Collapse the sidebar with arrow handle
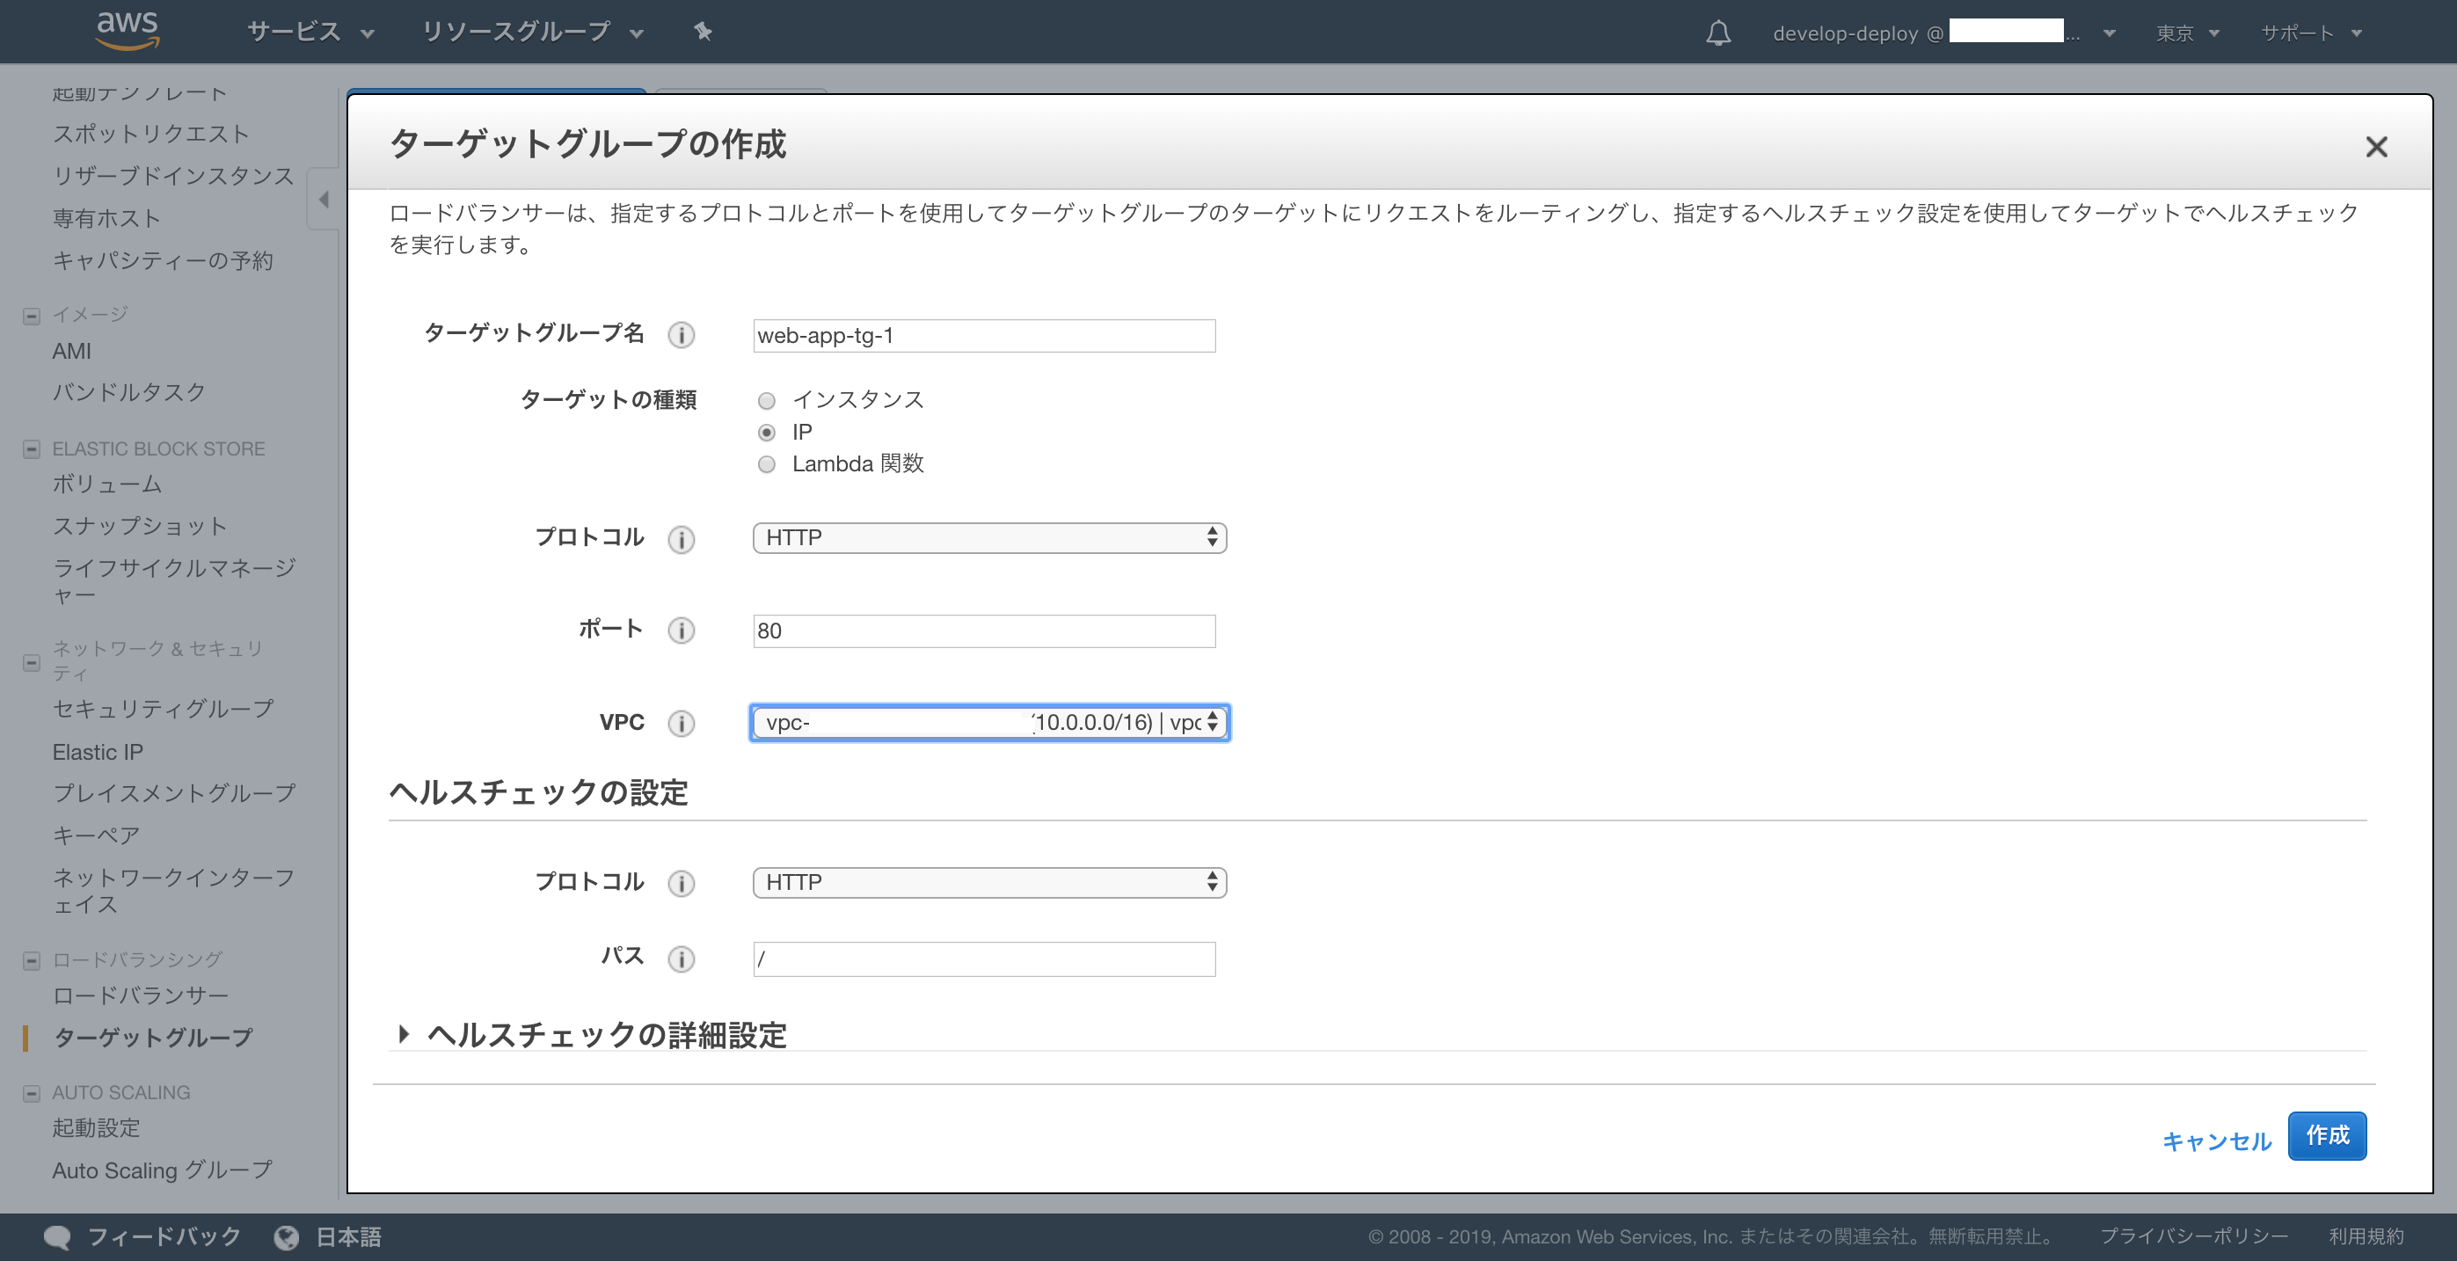 (324, 200)
